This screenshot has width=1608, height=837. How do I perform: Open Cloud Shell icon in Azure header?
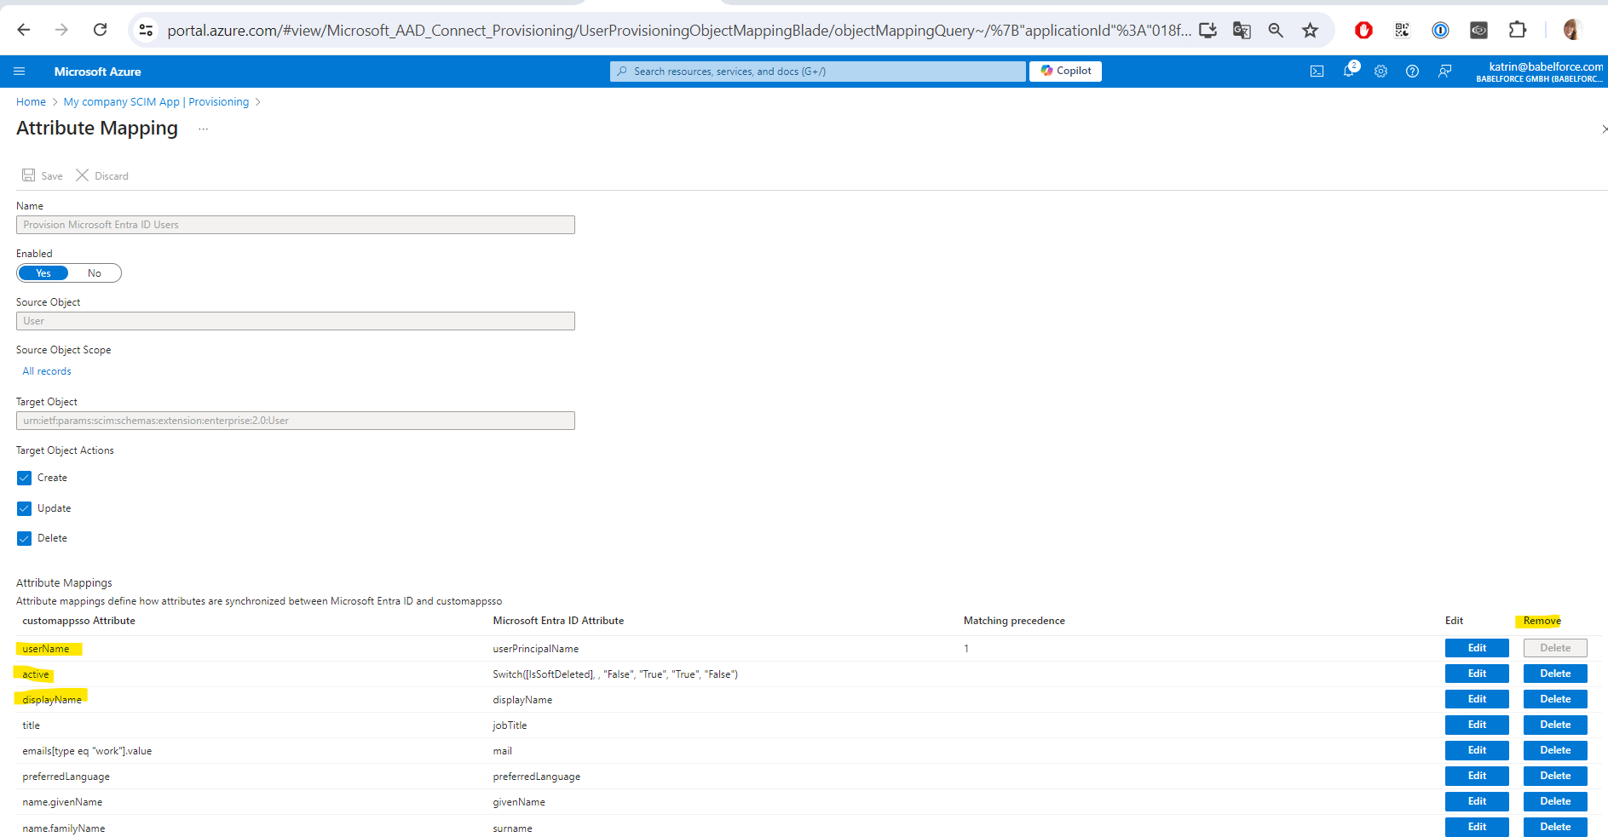[x=1317, y=72]
